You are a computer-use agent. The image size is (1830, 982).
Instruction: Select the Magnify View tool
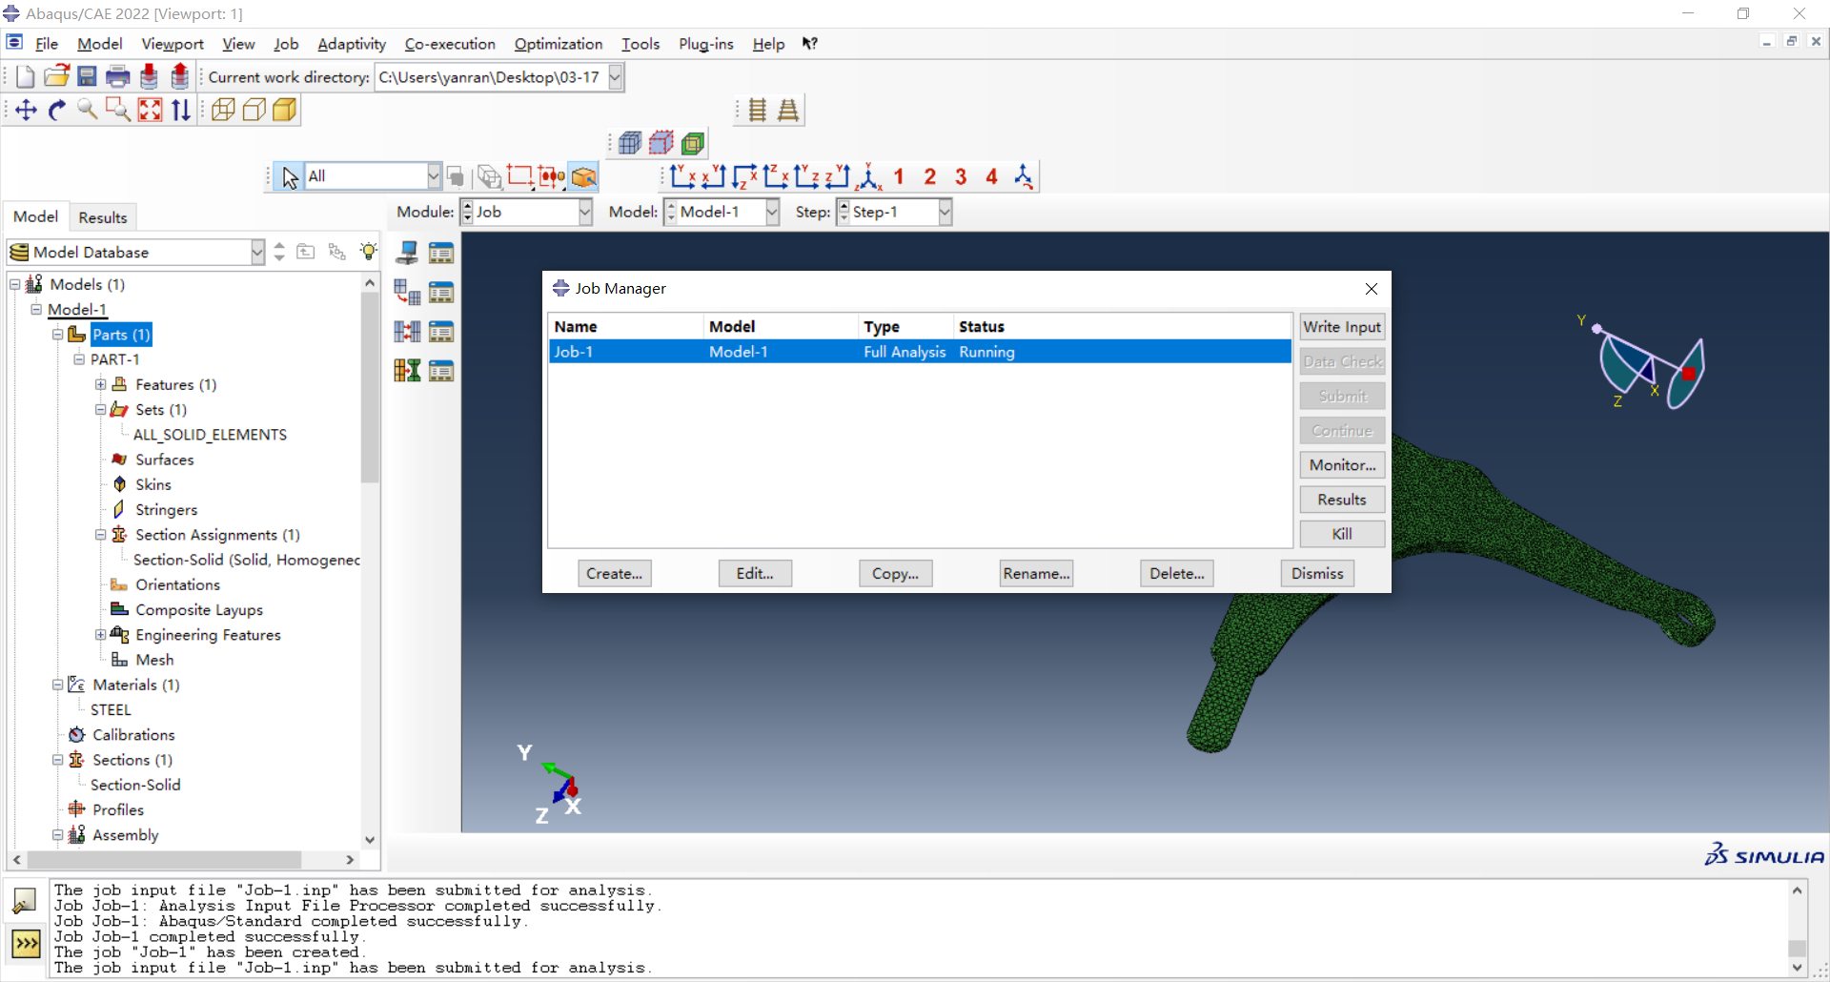88,111
